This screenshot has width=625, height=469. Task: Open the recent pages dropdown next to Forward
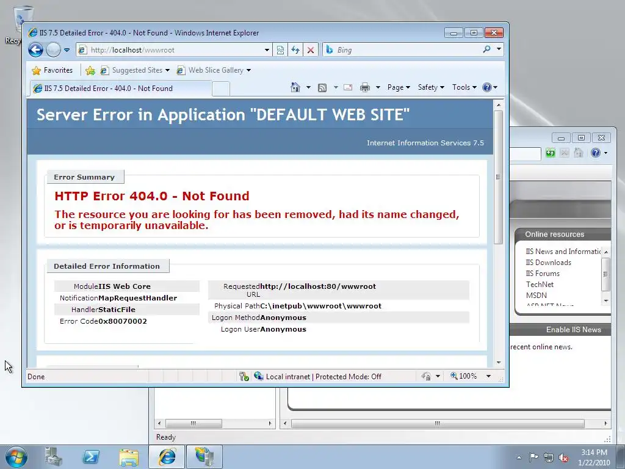[x=67, y=50]
